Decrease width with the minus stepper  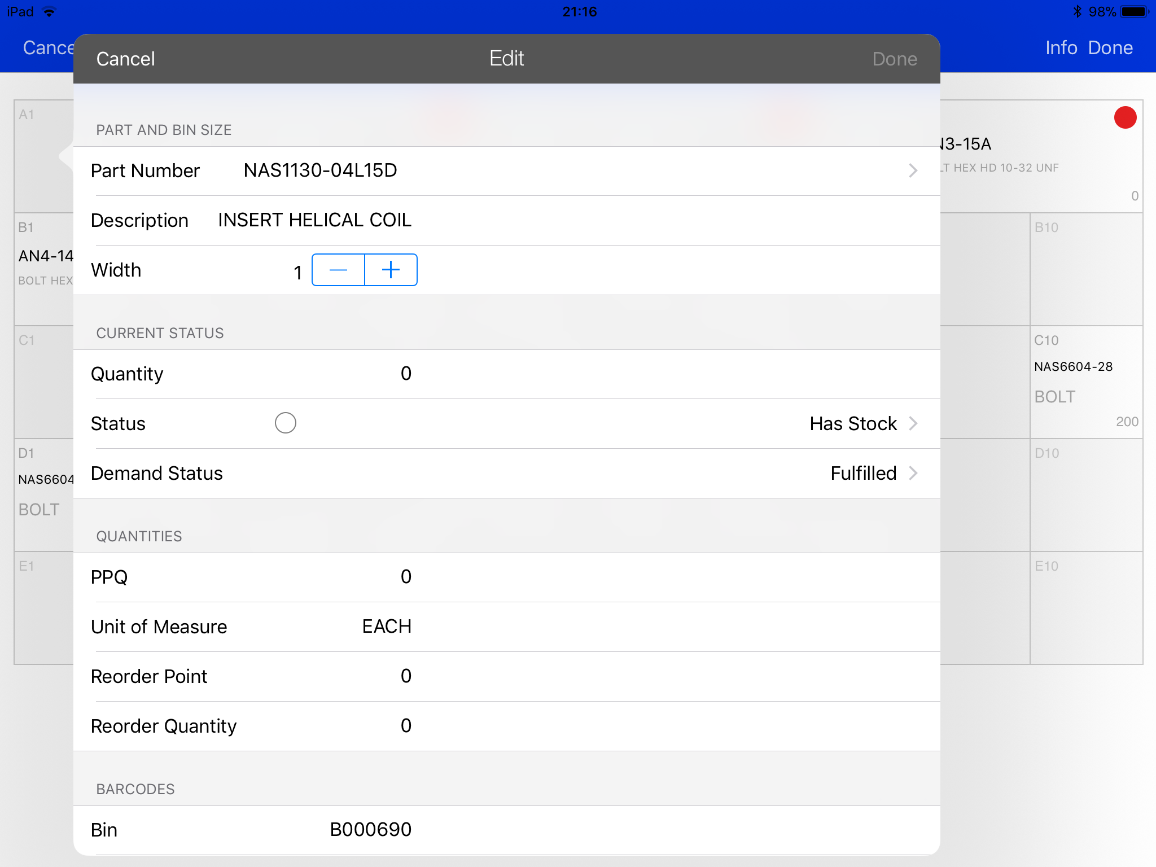point(338,270)
